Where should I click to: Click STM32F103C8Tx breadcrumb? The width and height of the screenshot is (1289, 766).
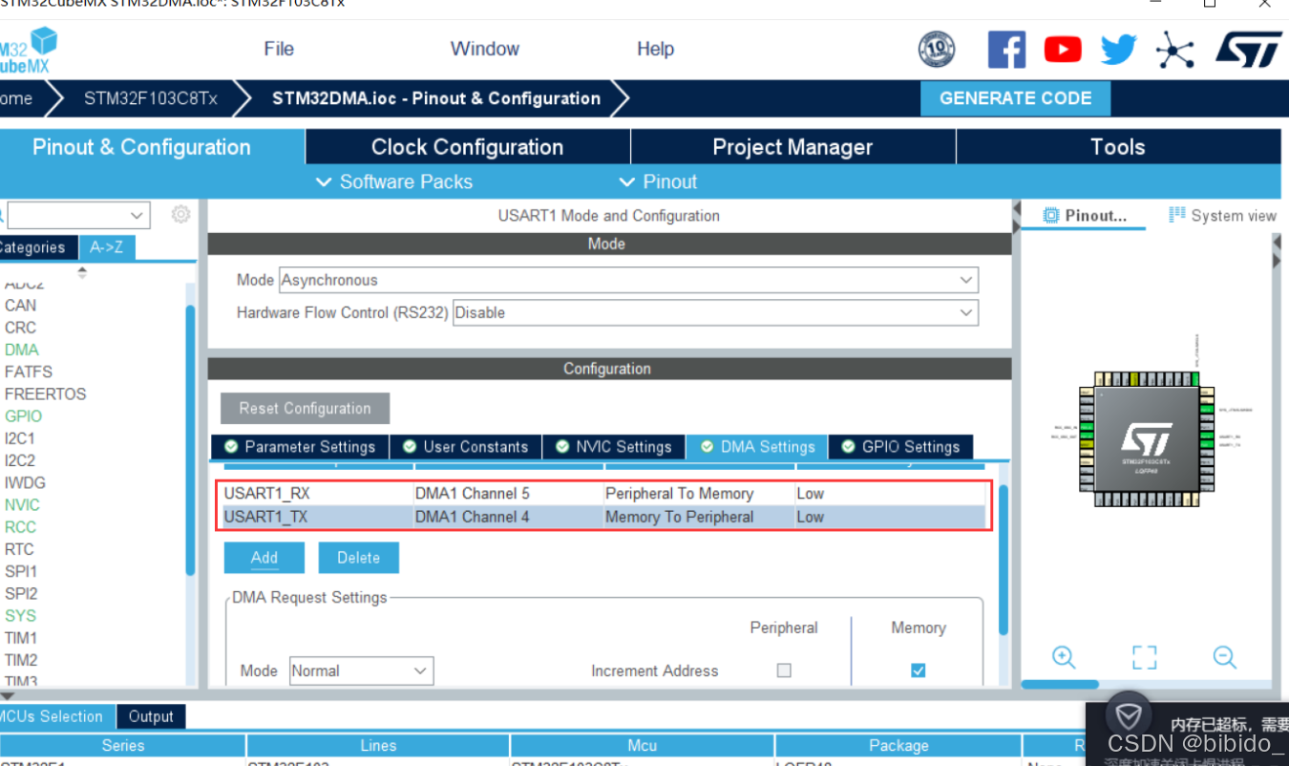[150, 98]
